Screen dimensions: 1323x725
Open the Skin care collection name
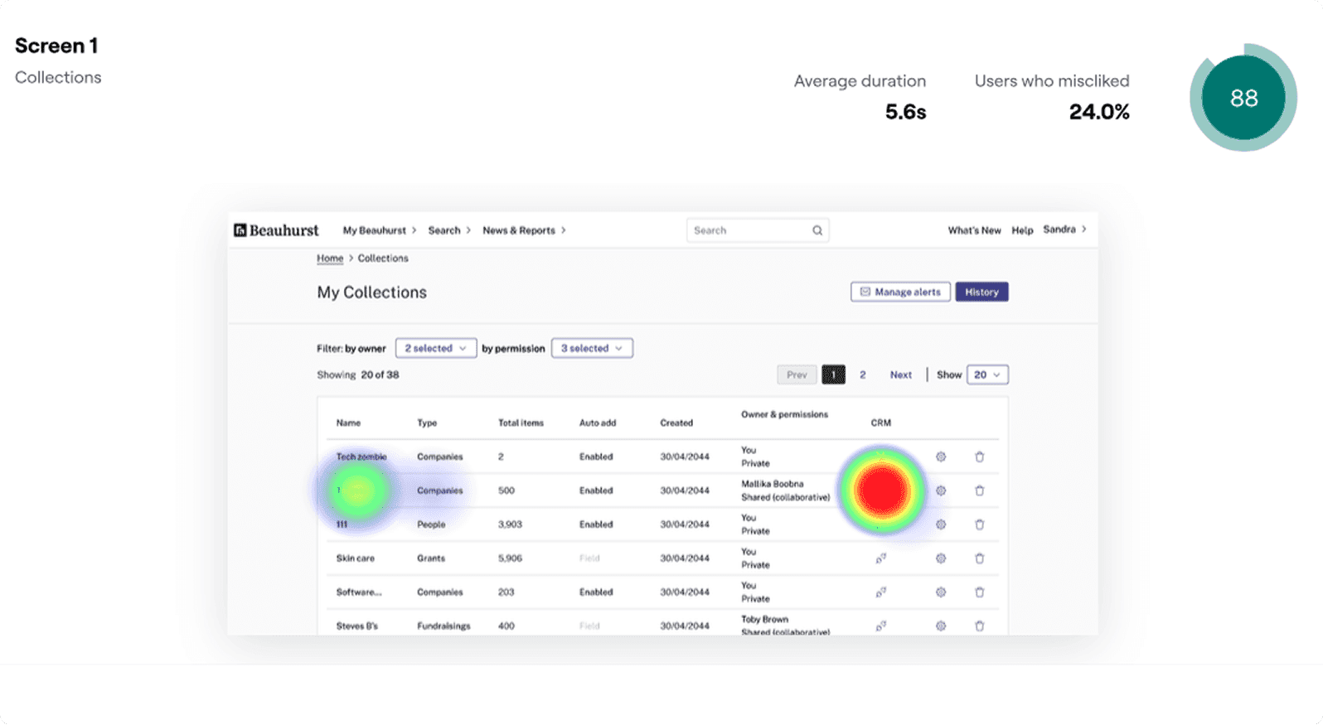point(356,558)
